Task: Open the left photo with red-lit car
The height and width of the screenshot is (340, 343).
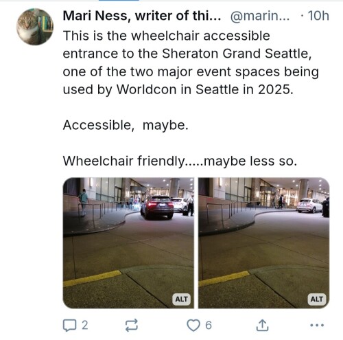Action: [128, 243]
